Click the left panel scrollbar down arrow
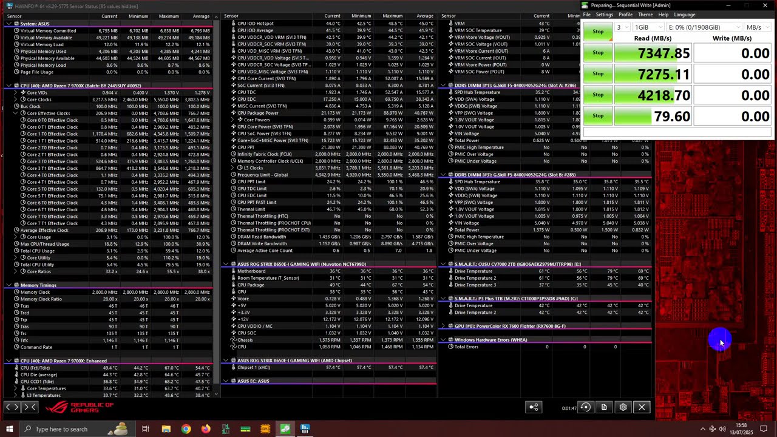The width and height of the screenshot is (777, 437). tap(215, 395)
